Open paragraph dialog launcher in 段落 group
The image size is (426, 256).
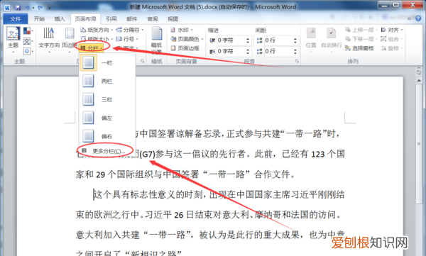pos(297,62)
